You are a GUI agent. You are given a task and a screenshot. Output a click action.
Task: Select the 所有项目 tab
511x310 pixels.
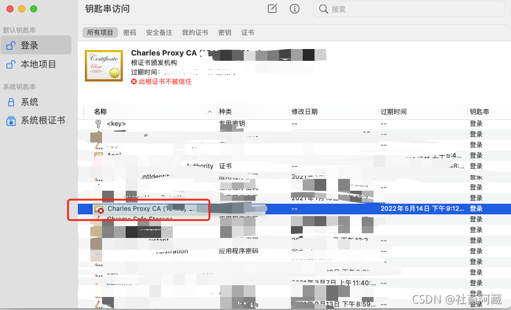[100, 32]
